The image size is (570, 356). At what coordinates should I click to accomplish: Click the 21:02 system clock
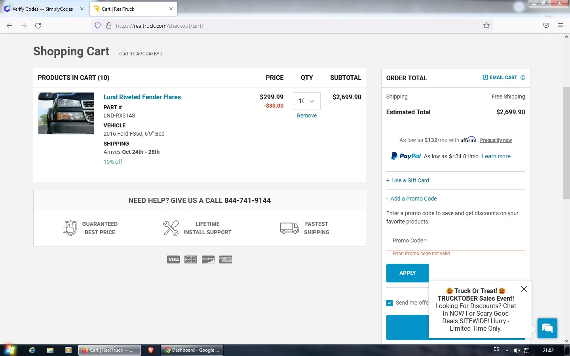point(548,350)
